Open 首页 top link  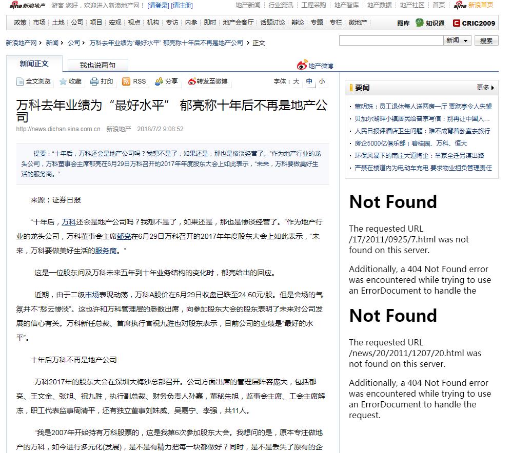(x=439, y=5)
